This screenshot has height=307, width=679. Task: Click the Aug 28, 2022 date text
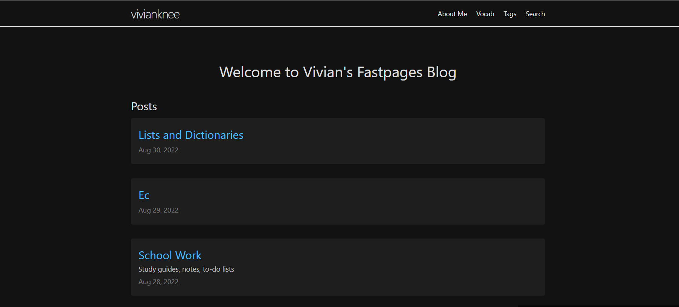pyautogui.click(x=158, y=281)
